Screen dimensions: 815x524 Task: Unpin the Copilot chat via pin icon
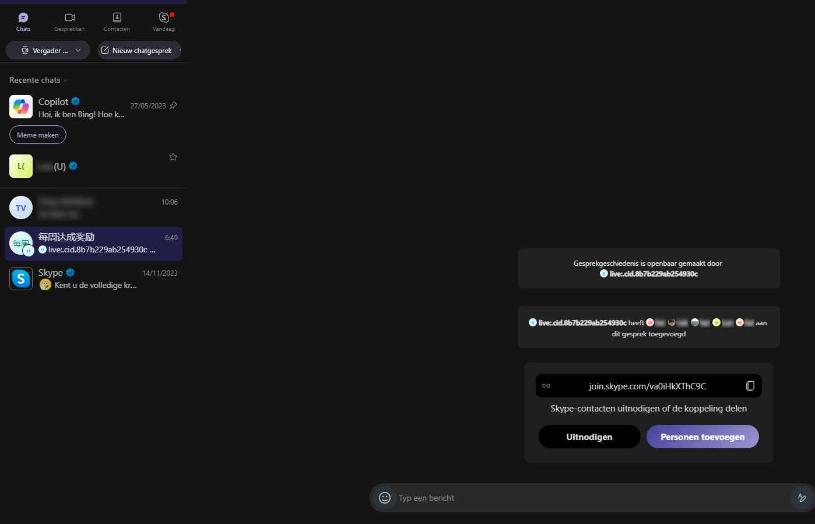[x=173, y=105]
